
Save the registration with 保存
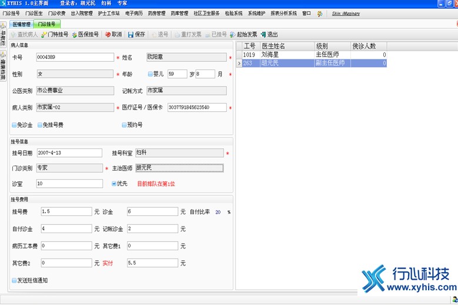136,35
